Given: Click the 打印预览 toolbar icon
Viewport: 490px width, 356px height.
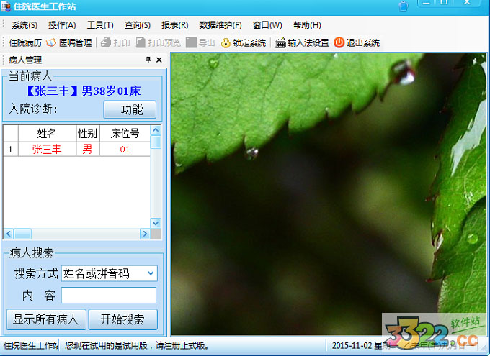Looking at the screenshot, I should point(141,43).
